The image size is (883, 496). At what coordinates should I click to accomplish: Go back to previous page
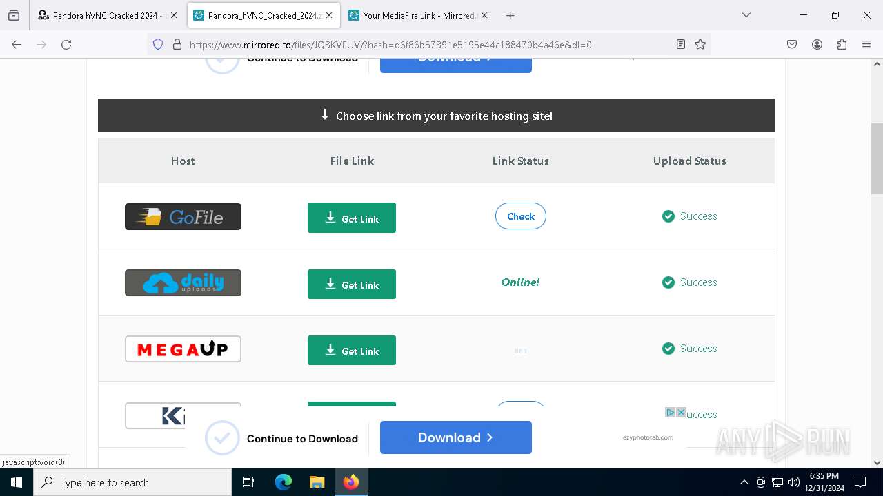click(x=17, y=44)
